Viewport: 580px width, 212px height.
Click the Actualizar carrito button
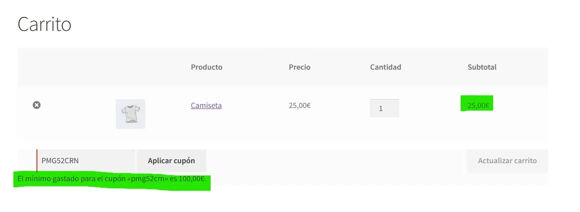coord(507,161)
